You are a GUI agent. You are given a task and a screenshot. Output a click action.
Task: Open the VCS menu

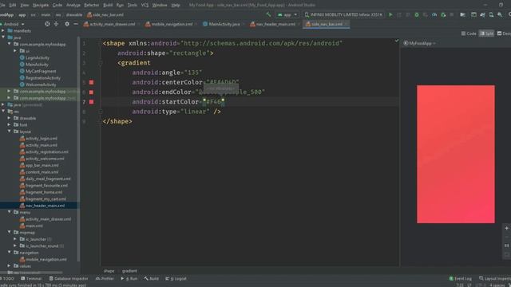click(145, 5)
